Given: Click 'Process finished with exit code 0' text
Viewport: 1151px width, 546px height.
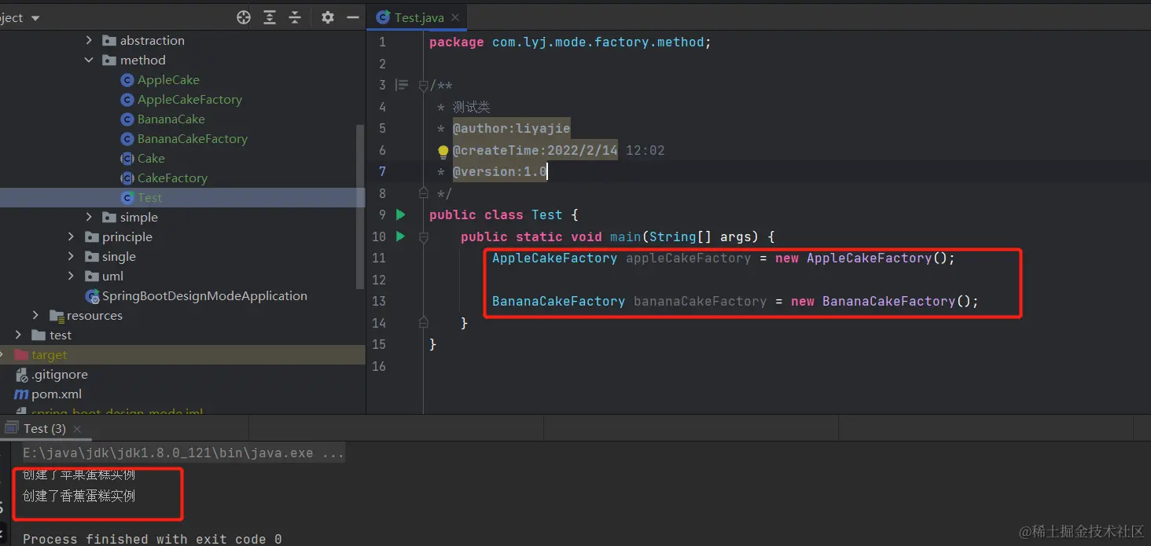Looking at the screenshot, I should pos(152,538).
